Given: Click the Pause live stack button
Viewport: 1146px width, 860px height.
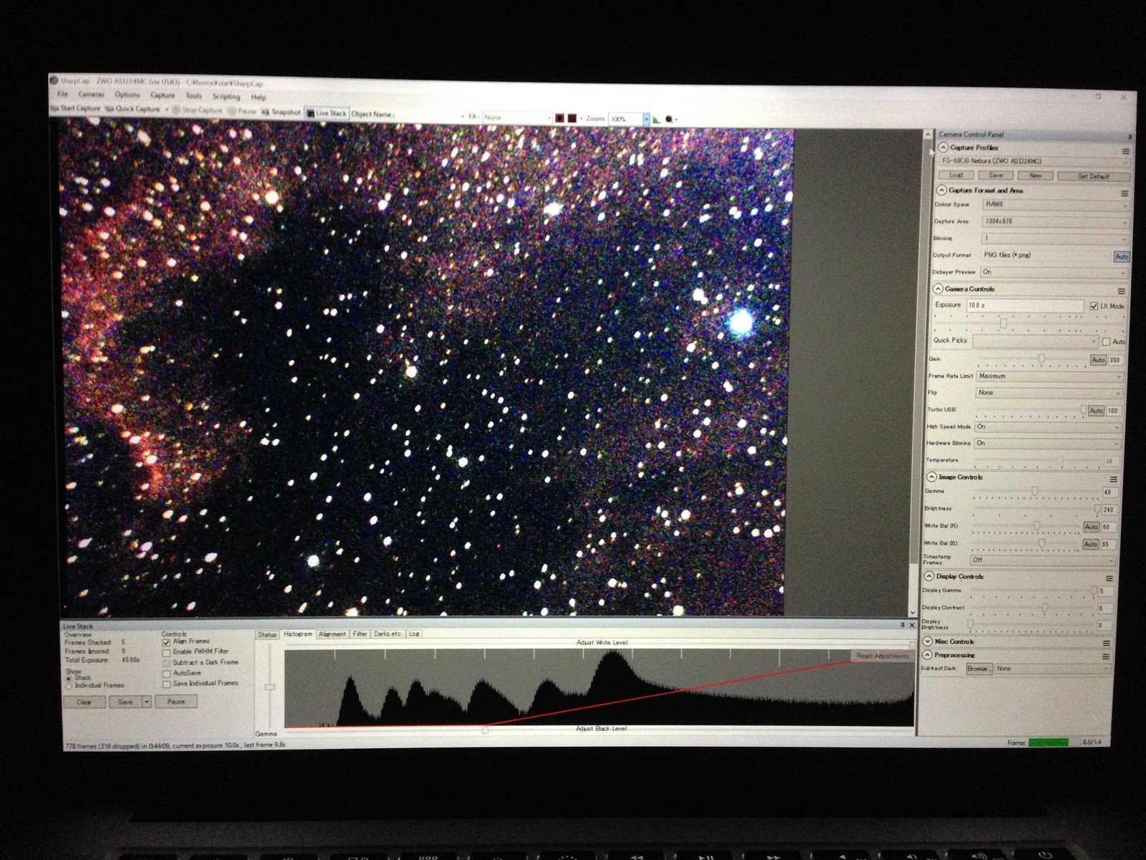Looking at the screenshot, I should pos(176,702).
